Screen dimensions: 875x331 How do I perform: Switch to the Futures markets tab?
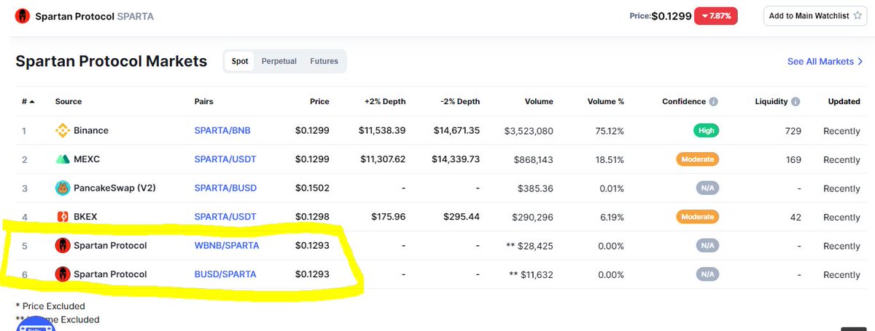click(x=324, y=61)
